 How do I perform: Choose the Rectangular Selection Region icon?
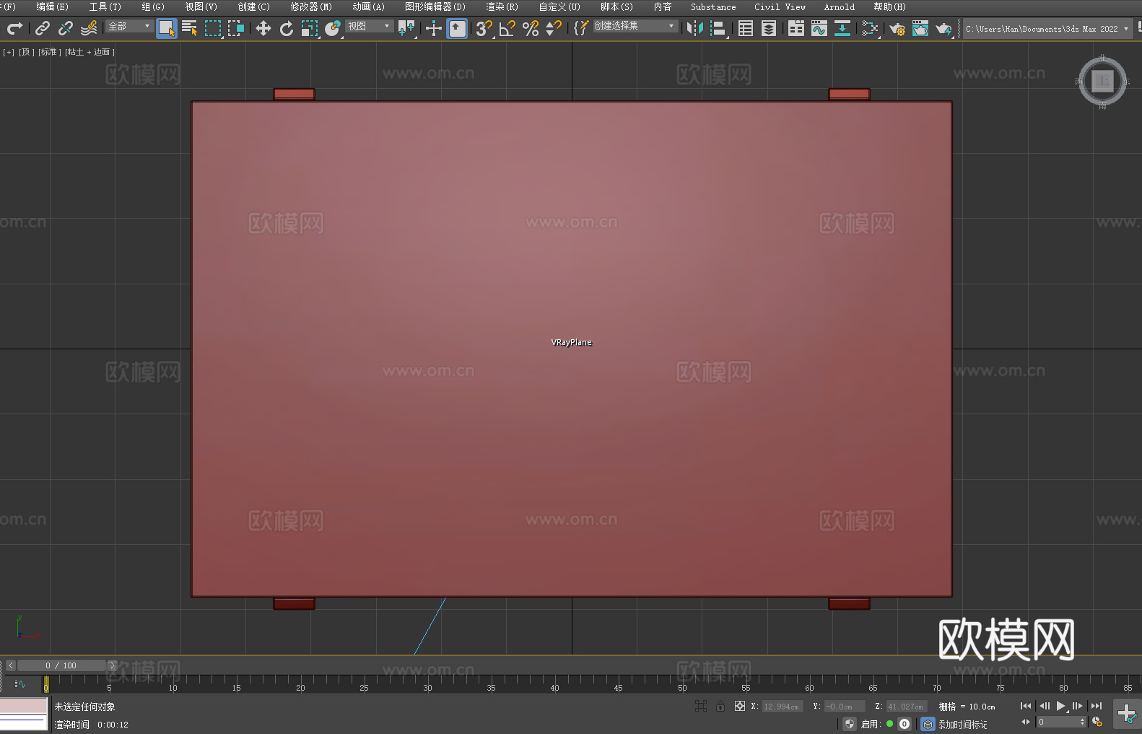coord(213,28)
